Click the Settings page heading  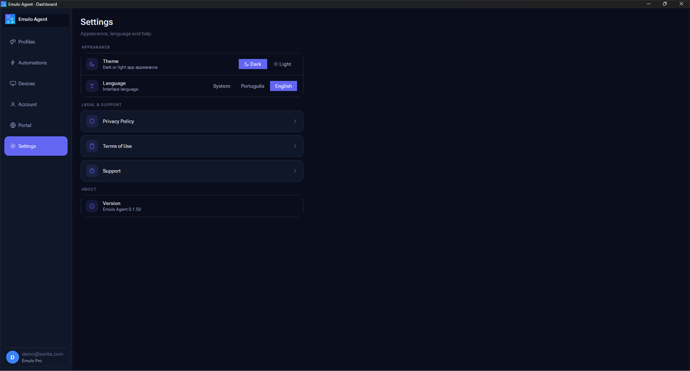click(97, 22)
